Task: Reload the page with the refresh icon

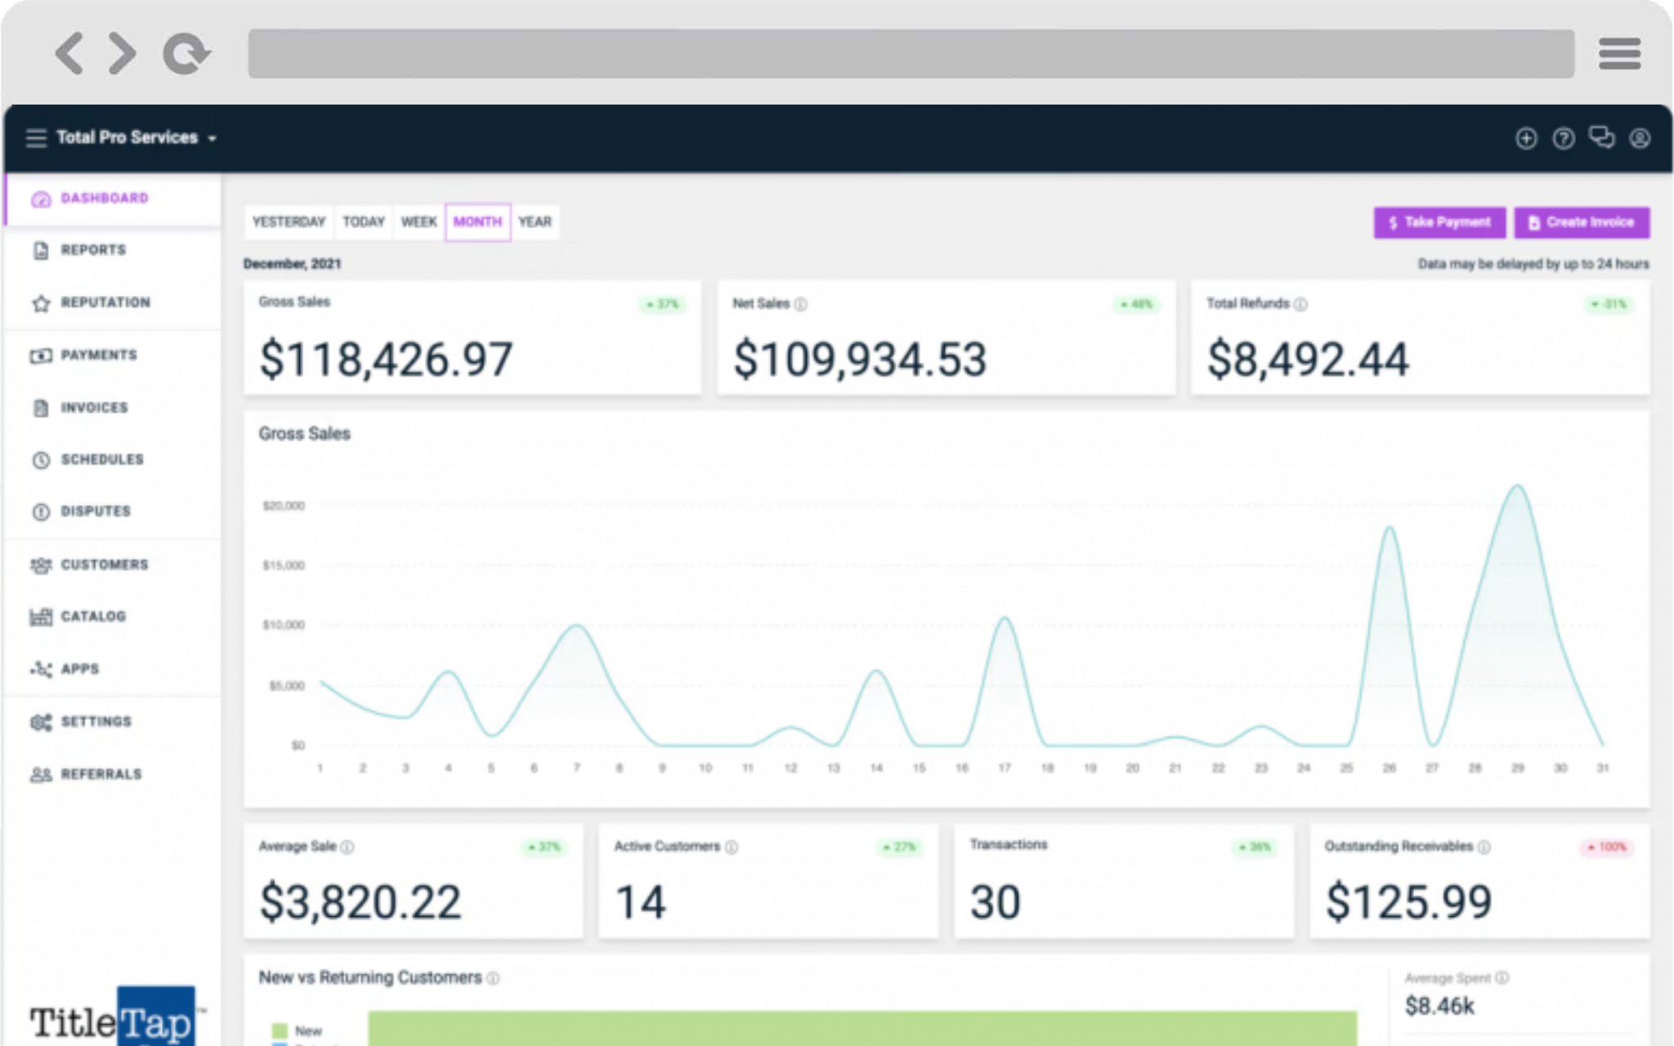Action: click(x=186, y=54)
